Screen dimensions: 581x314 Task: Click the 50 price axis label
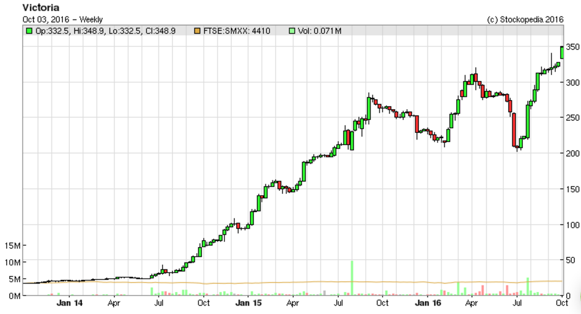[571, 260]
